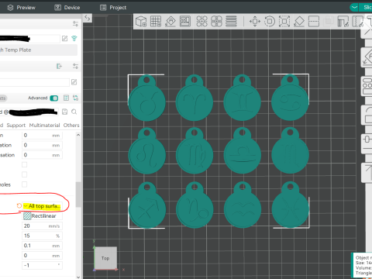Click the Arrange all objects icon
Viewport: 372px width, 279px height.
pos(185,22)
